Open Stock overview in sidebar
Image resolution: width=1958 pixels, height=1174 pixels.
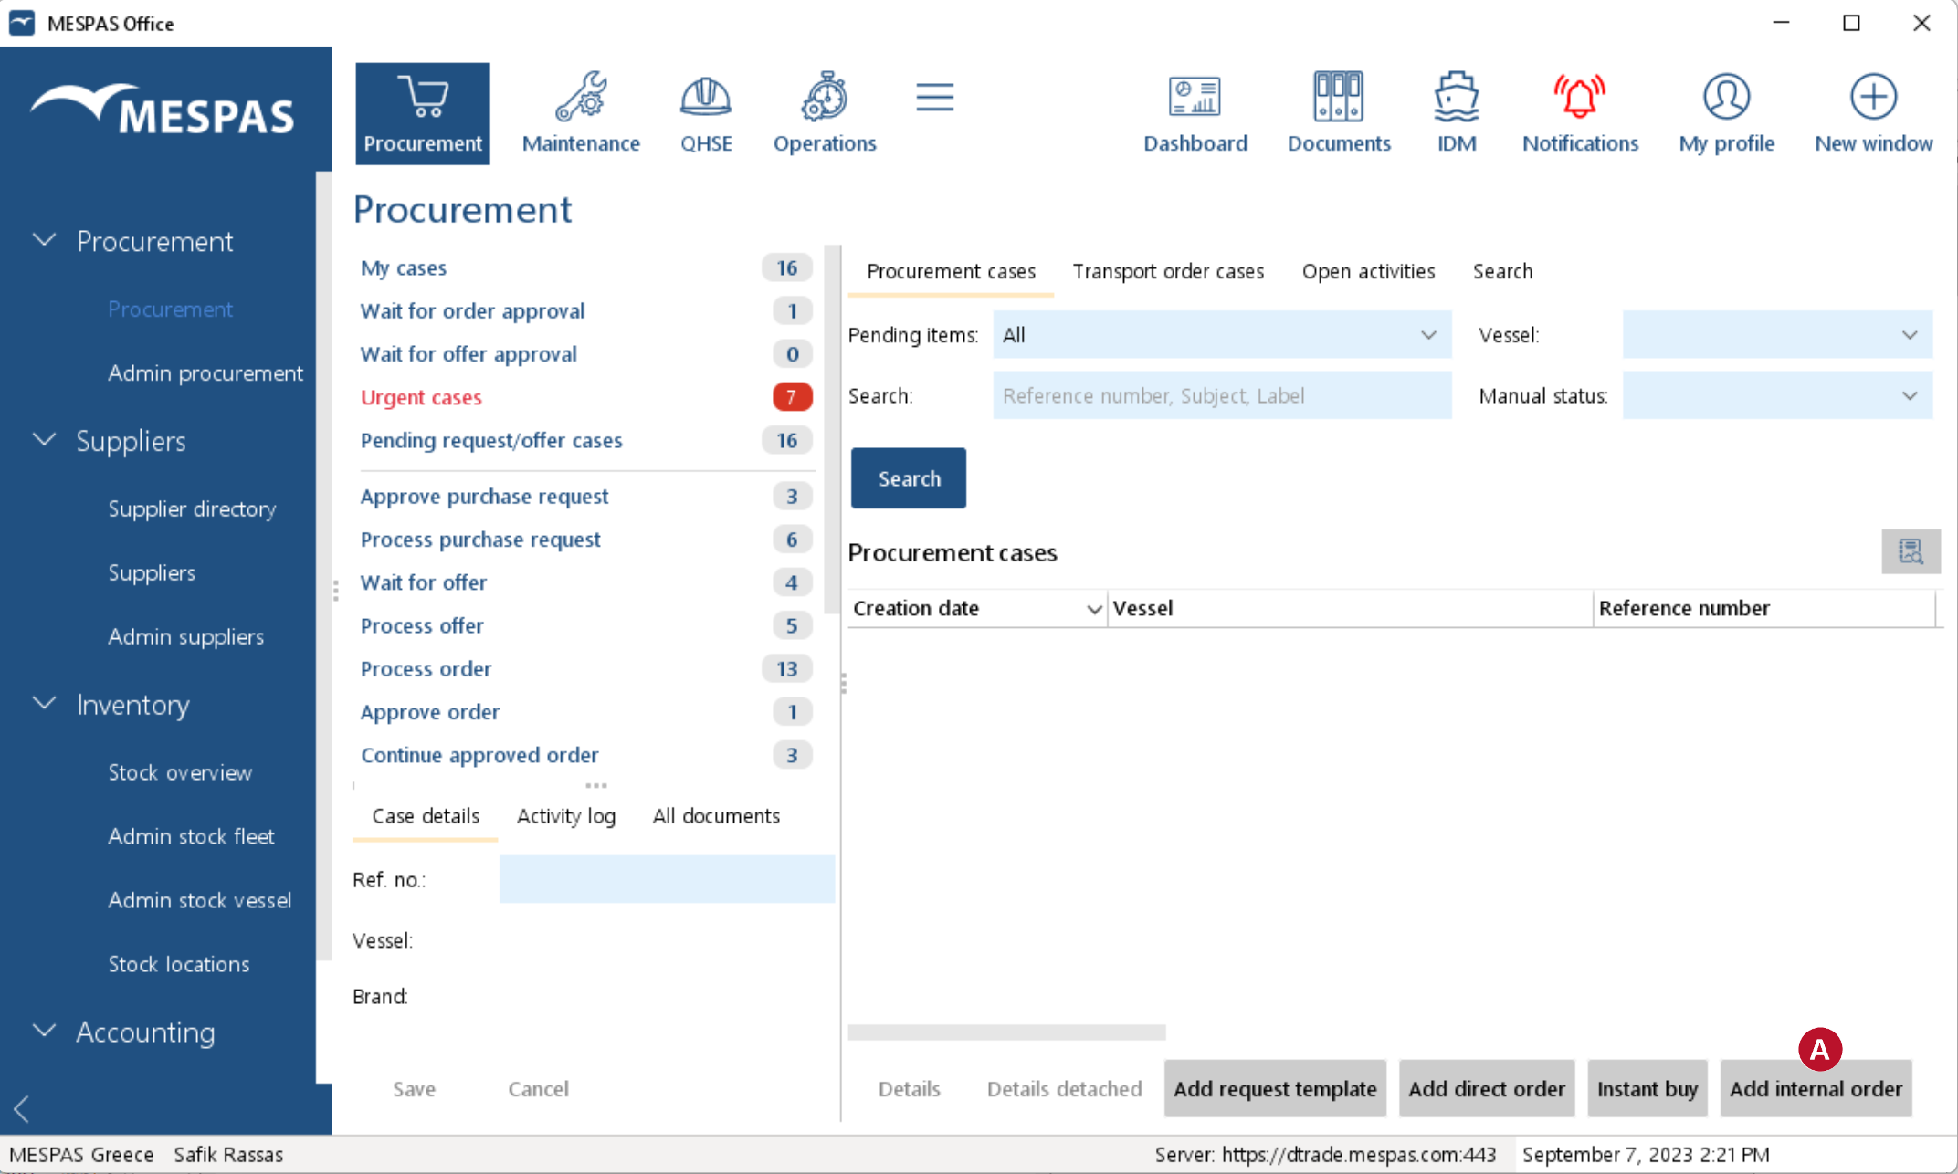click(x=180, y=772)
